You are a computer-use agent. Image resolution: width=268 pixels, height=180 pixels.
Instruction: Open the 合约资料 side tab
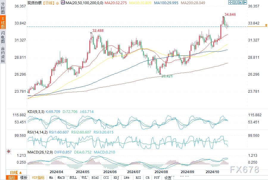[3, 55]
